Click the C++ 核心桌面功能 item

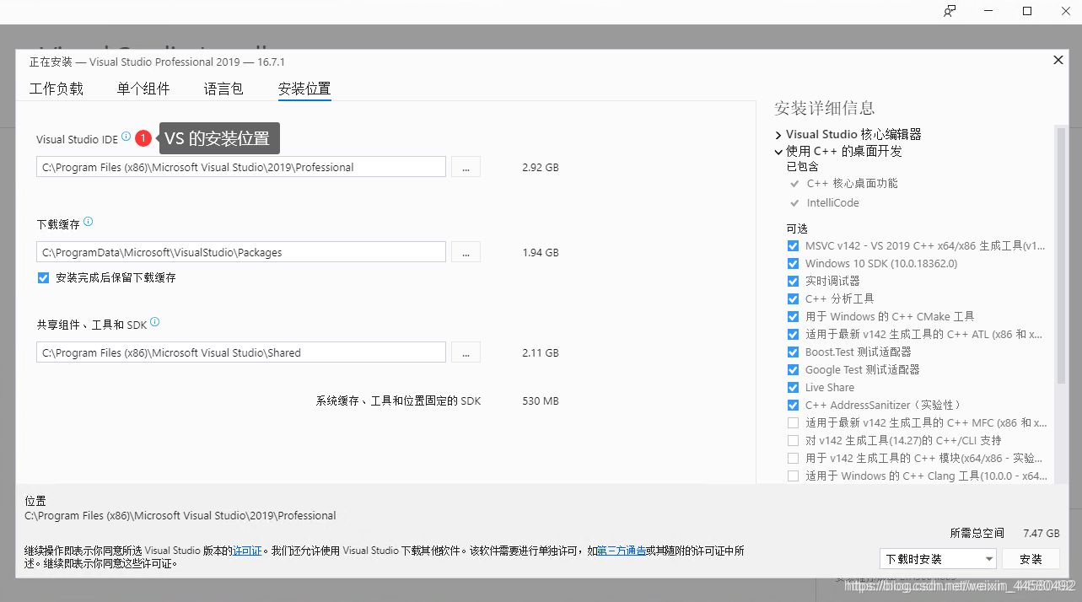pos(852,184)
